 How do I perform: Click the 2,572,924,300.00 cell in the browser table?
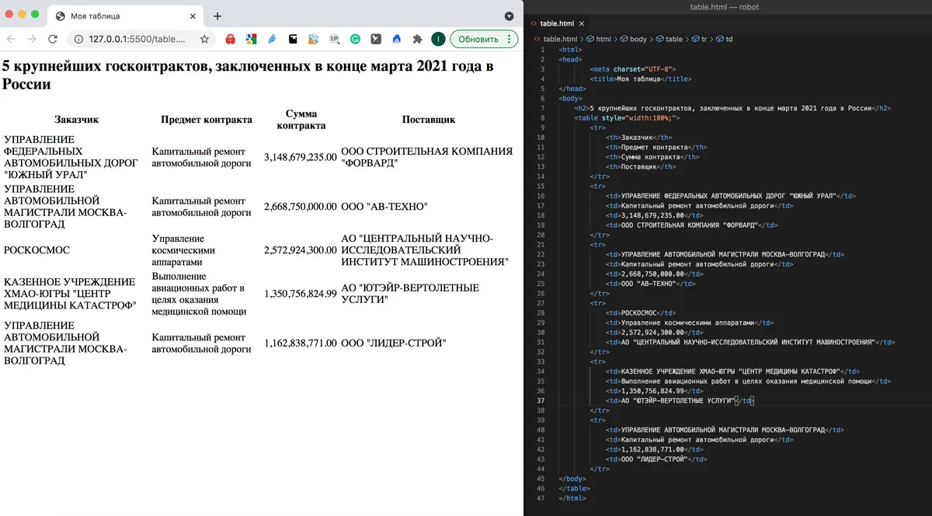(301, 250)
